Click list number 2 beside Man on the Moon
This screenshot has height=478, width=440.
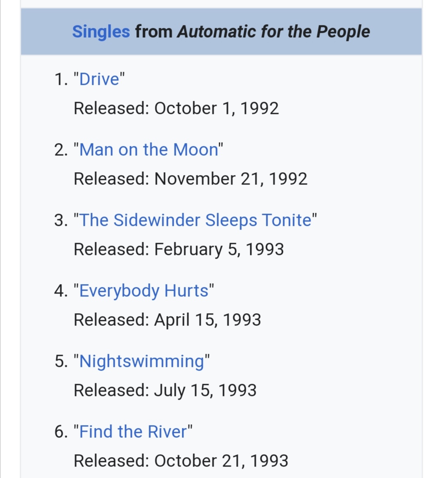click(x=61, y=150)
